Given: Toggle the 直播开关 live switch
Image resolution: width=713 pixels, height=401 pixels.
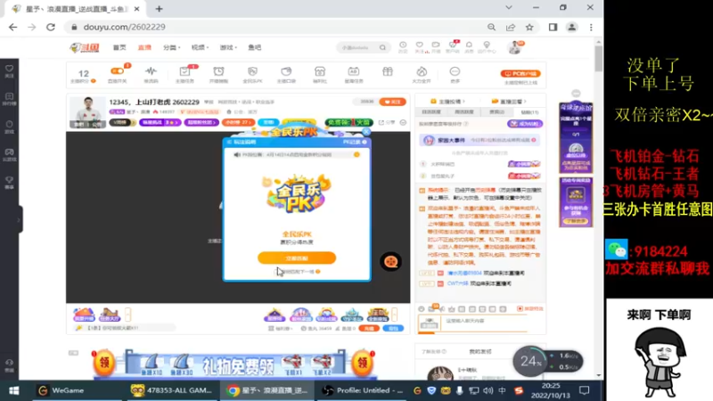Looking at the screenshot, I should pyautogui.click(x=117, y=71).
